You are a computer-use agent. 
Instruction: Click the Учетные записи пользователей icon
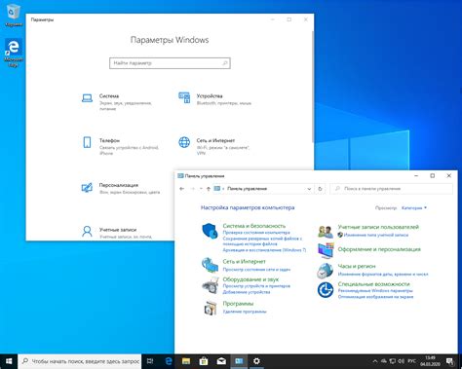point(326,232)
